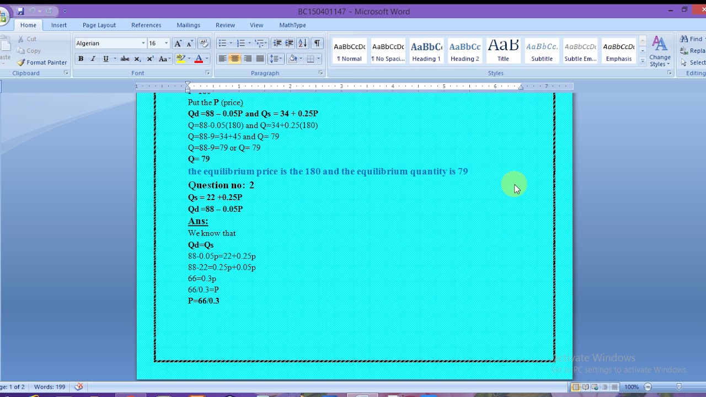The height and width of the screenshot is (397, 706).
Task: Click the bullets list icon
Action: point(222,44)
